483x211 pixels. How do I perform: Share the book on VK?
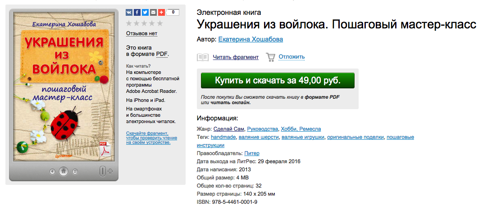coord(129,13)
